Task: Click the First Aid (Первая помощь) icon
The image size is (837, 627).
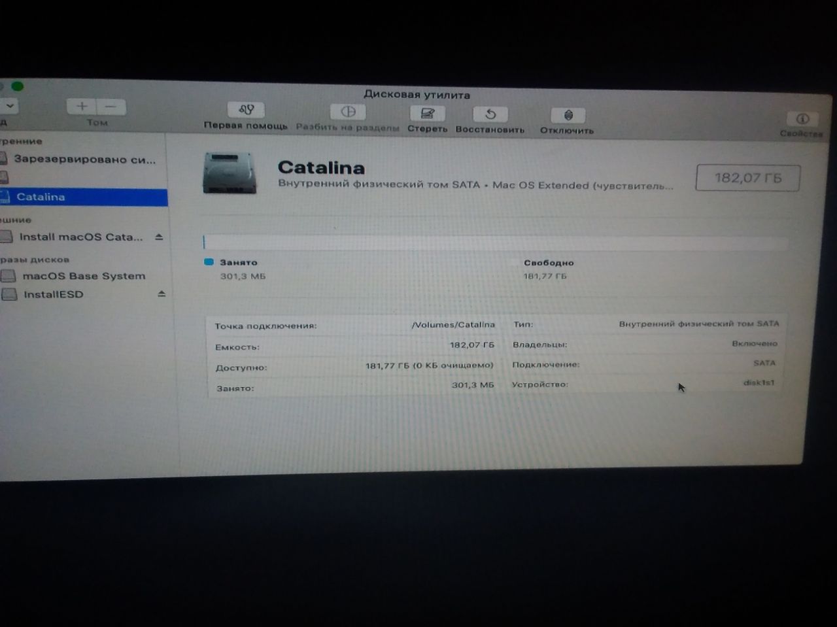Action: tap(246, 110)
